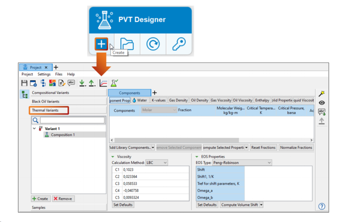Screen dimensions: 342x222
Task: Click the green flask with checkmark icon
Action: 114,83
